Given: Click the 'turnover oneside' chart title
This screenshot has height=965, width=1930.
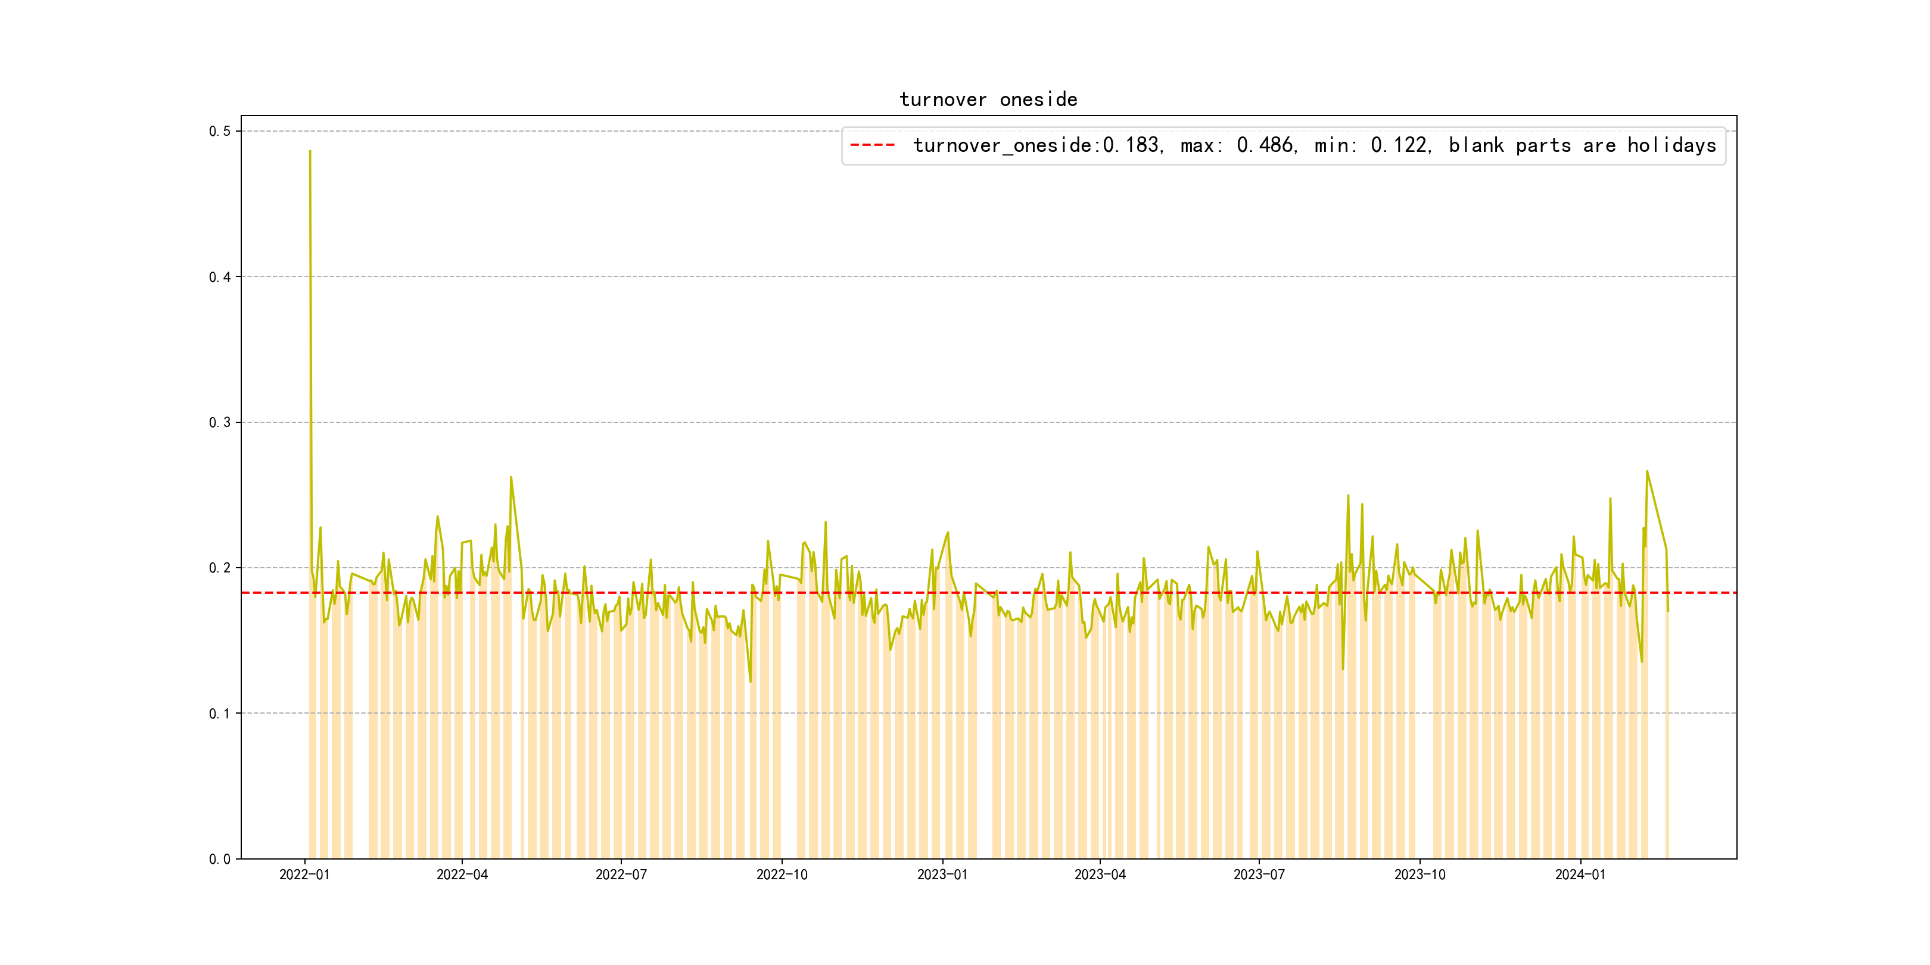Looking at the screenshot, I should tap(988, 99).
